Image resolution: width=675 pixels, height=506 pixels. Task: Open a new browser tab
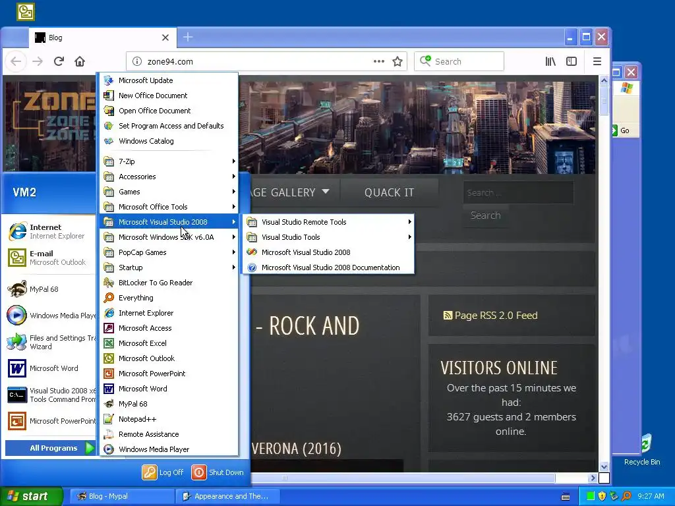click(188, 38)
